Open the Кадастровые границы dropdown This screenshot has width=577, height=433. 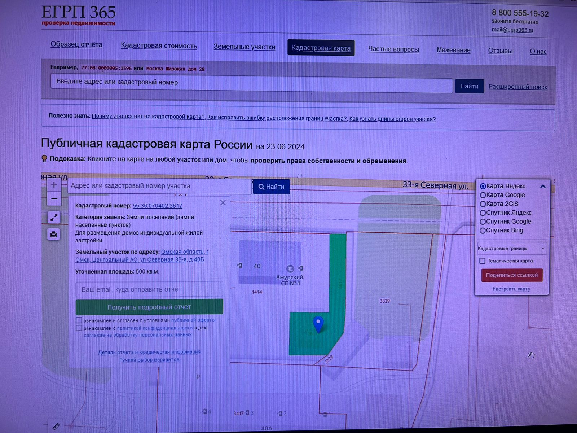pyautogui.click(x=511, y=248)
